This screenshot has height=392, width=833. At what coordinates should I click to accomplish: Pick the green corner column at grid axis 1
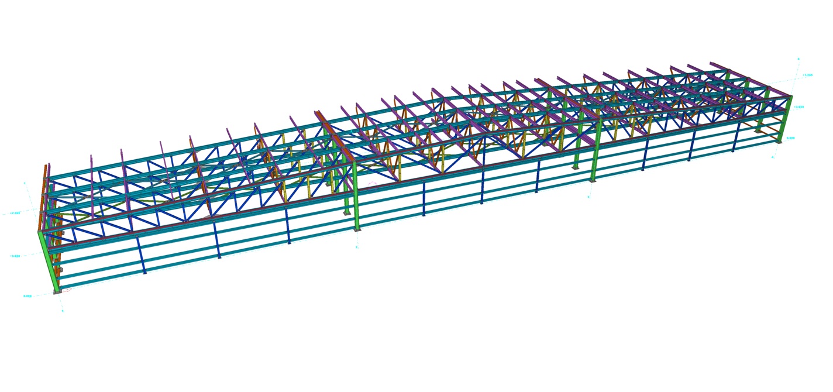[x=49, y=261]
